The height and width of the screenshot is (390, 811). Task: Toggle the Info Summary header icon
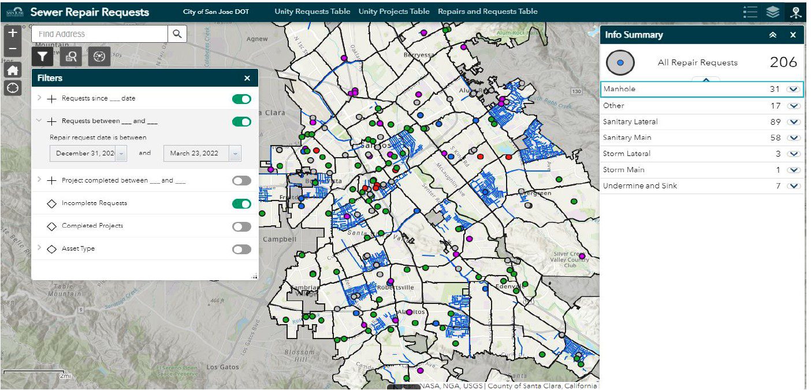coord(797,12)
